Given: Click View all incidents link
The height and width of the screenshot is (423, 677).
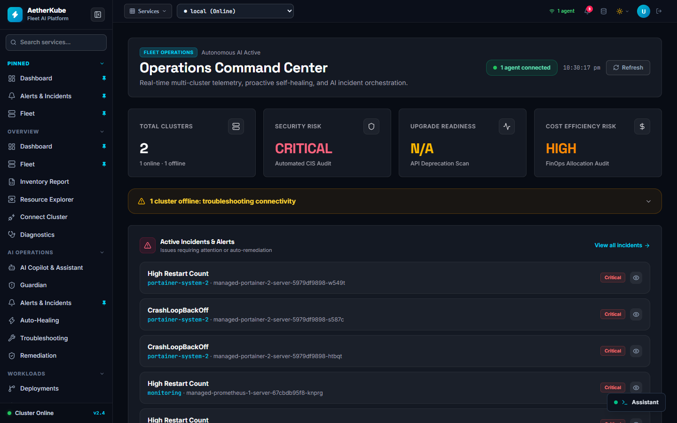Looking at the screenshot, I should 622,245.
